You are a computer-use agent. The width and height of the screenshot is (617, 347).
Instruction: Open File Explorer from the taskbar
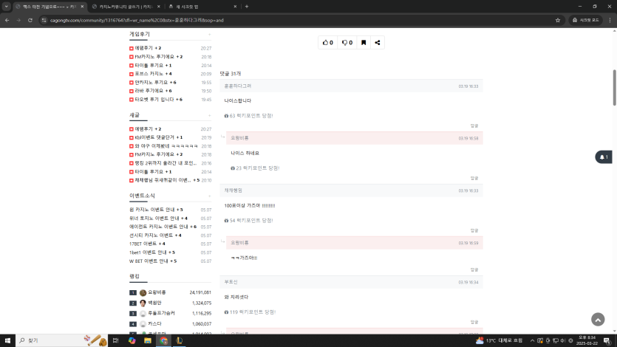tap(148, 340)
